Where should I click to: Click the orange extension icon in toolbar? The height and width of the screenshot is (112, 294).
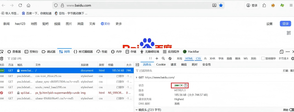[273, 5]
